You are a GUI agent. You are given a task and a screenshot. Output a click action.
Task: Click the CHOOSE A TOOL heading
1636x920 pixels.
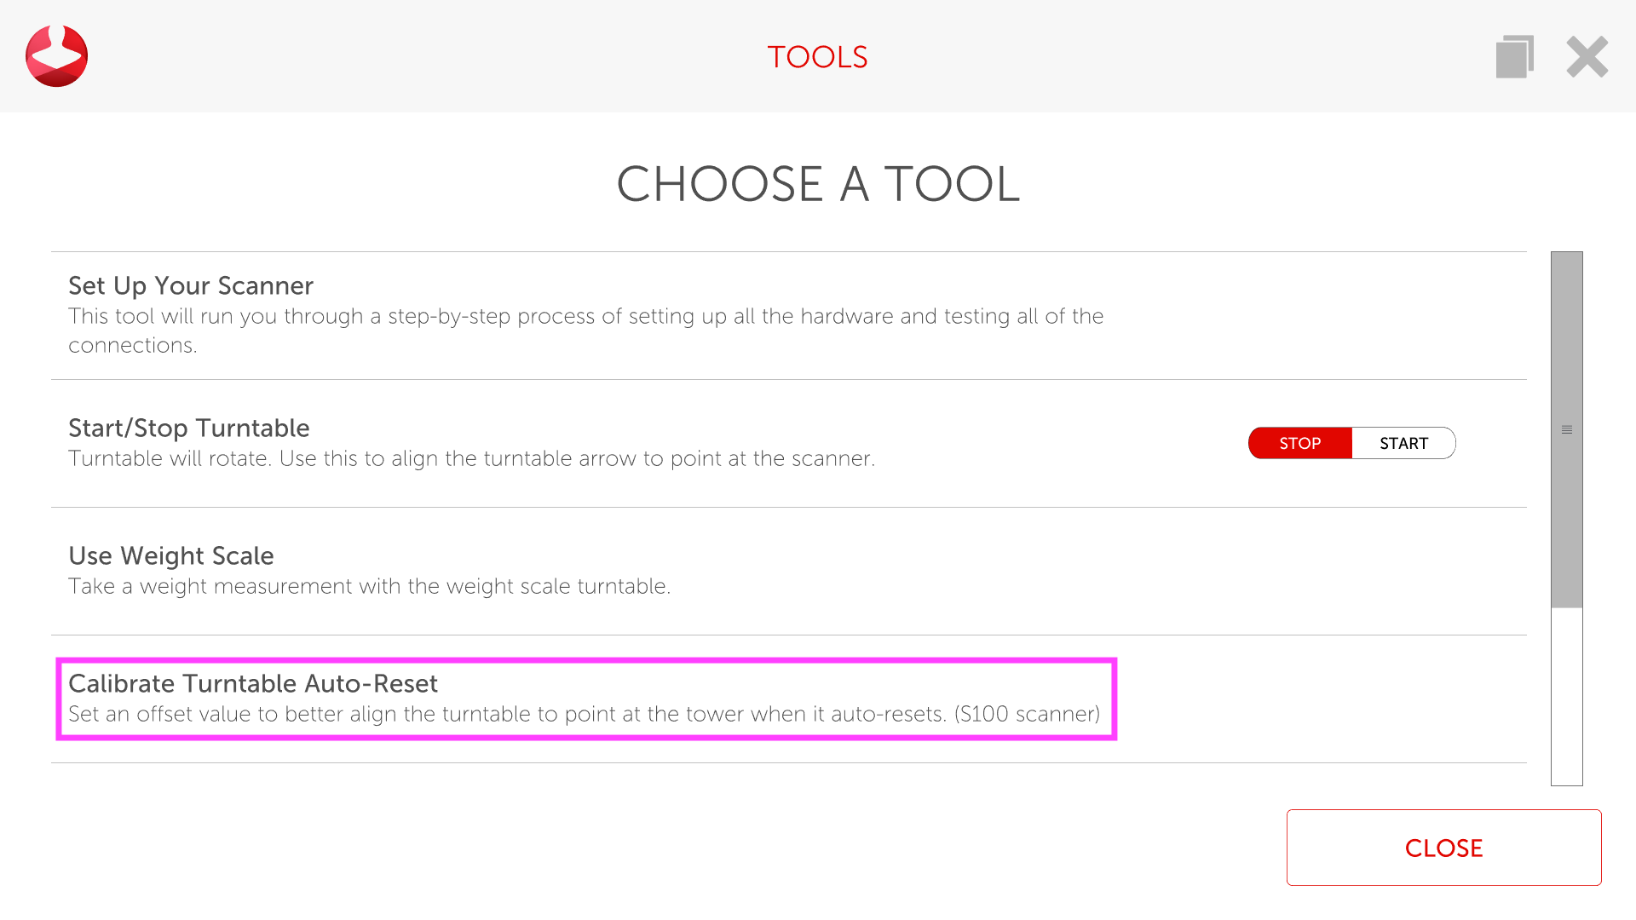[818, 183]
